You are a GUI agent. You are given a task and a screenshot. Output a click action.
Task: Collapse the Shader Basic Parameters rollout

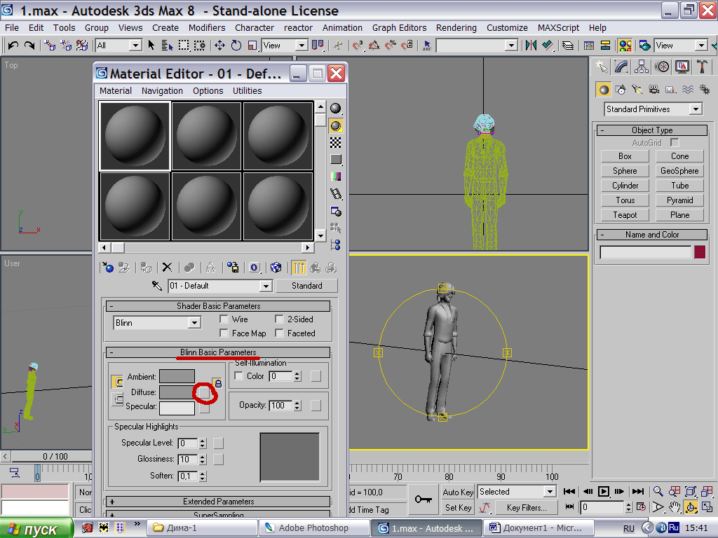(x=218, y=305)
